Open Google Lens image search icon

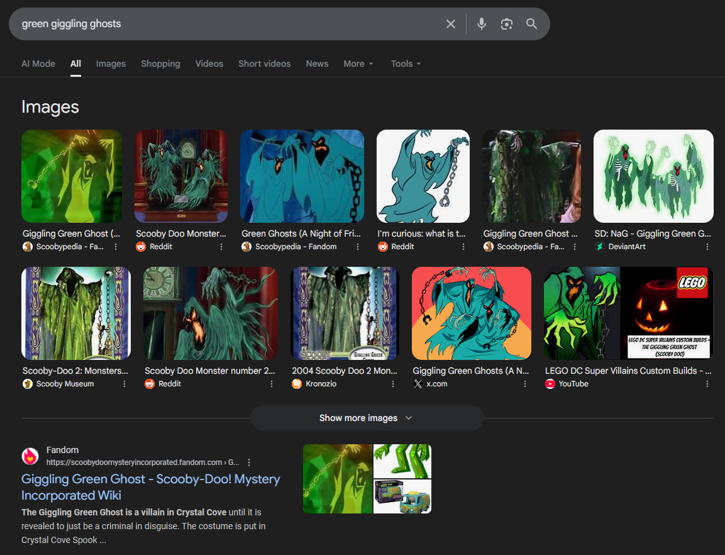[x=507, y=24]
